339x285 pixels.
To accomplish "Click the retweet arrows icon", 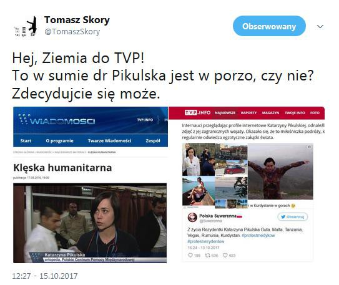I will (207, 255).
